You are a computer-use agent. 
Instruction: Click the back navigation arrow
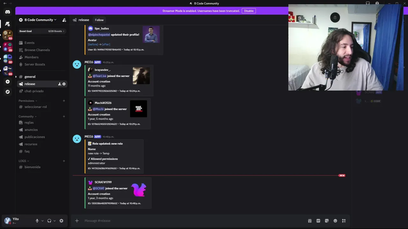click(x=5, y=3)
